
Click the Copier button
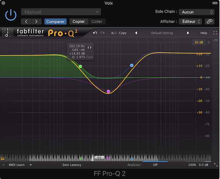[79, 22]
